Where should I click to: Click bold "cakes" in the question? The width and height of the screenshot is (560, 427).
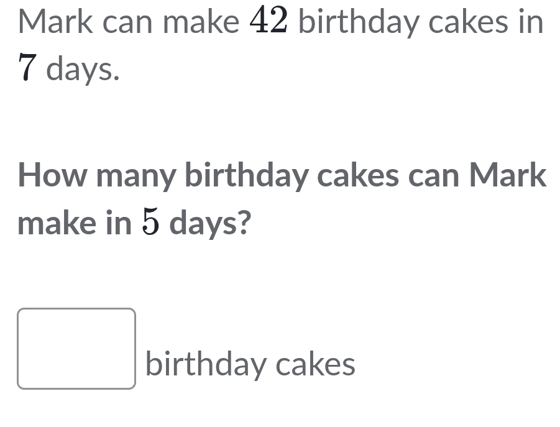pos(359,176)
